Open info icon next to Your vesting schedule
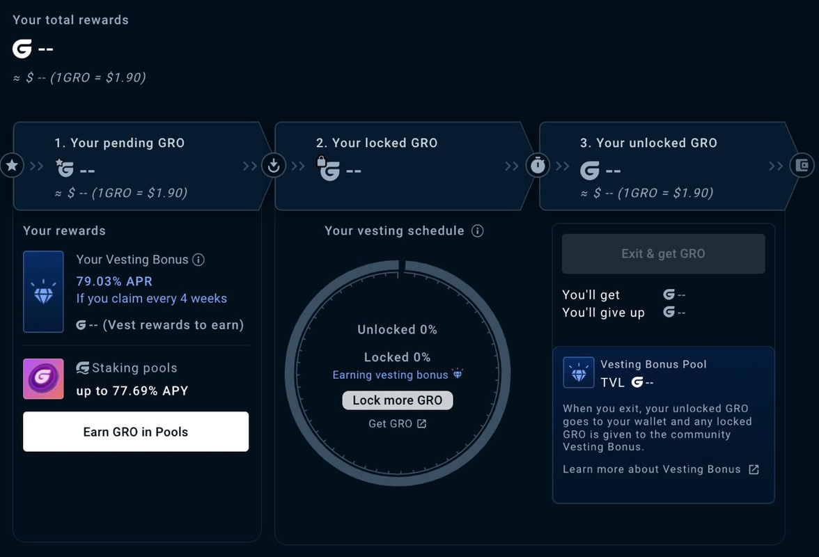Viewport: 819px width, 557px height. pos(478,230)
